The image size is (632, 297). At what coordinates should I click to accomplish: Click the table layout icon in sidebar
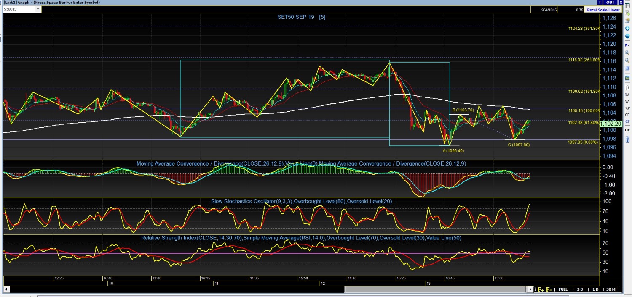(x=627, y=5)
